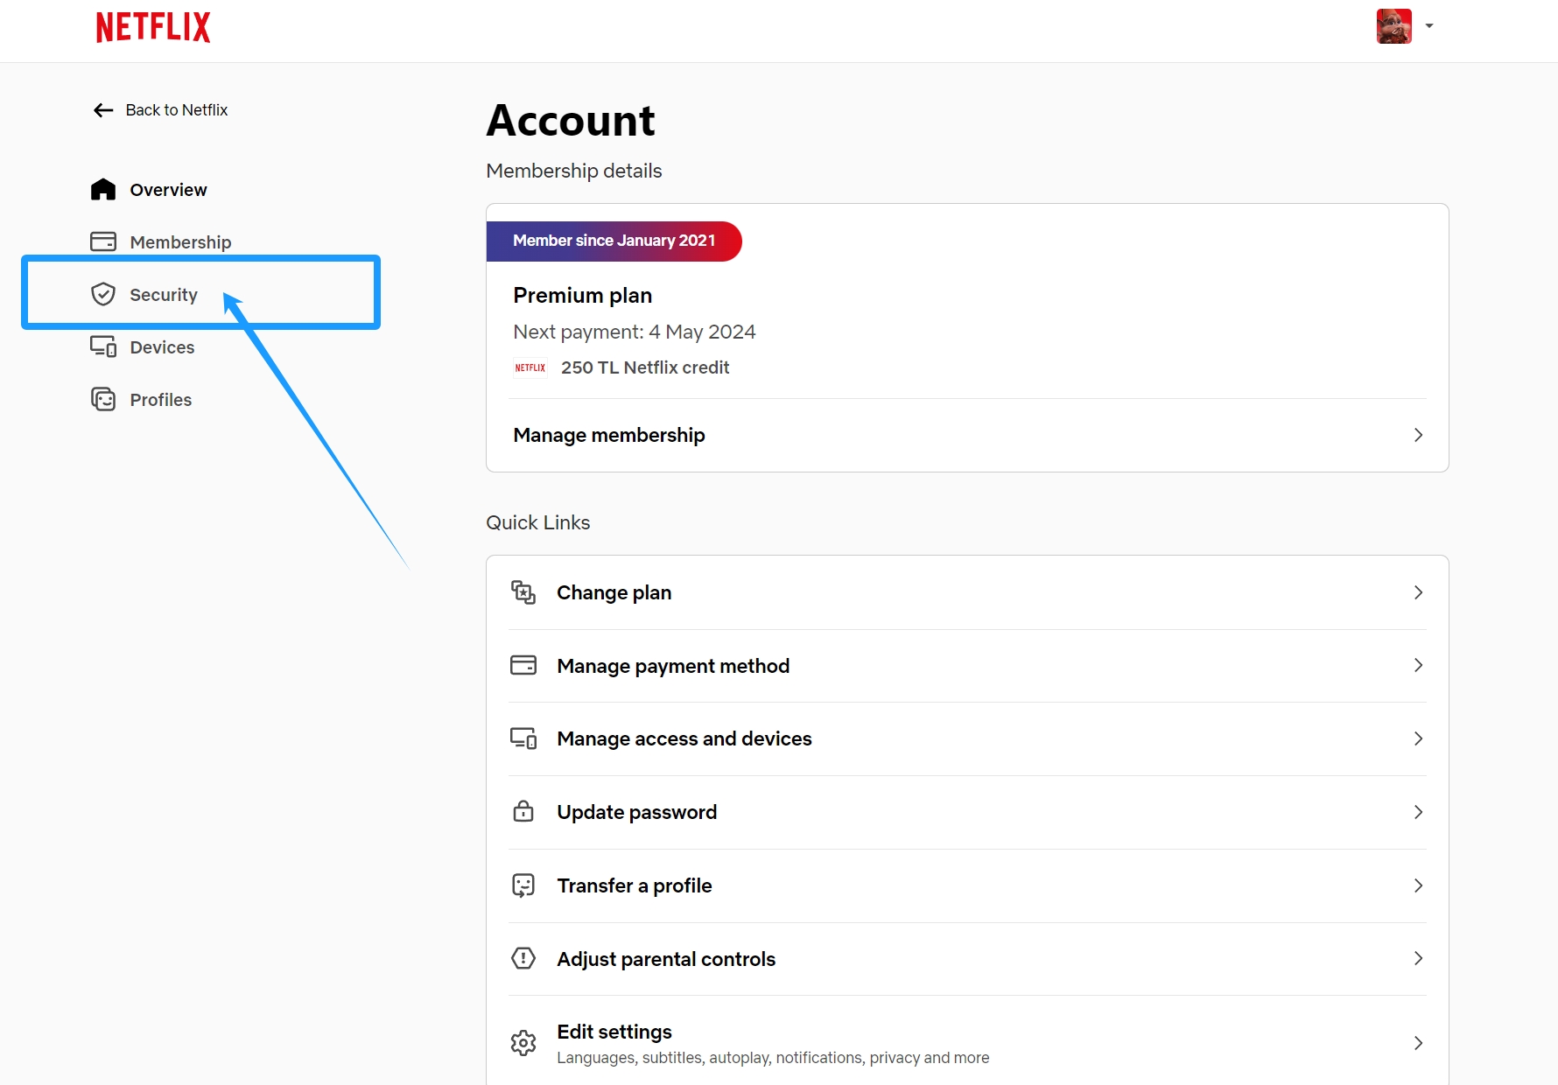Click the Transfer a profile chevron
The height and width of the screenshot is (1085, 1558).
[x=1418, y=885]
